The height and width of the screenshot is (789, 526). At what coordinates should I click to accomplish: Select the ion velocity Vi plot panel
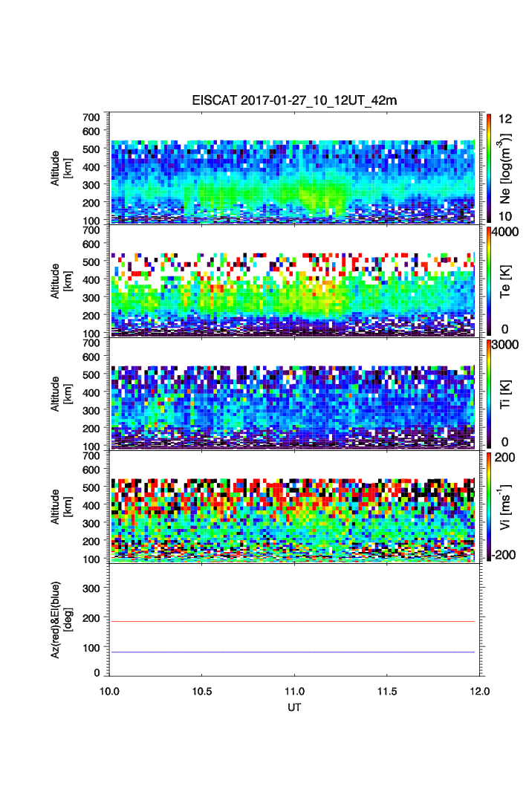tap(293, 507)
